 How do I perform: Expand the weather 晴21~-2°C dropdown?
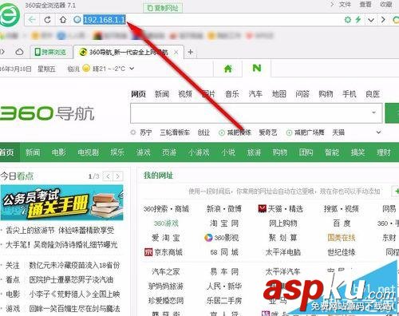132,69
